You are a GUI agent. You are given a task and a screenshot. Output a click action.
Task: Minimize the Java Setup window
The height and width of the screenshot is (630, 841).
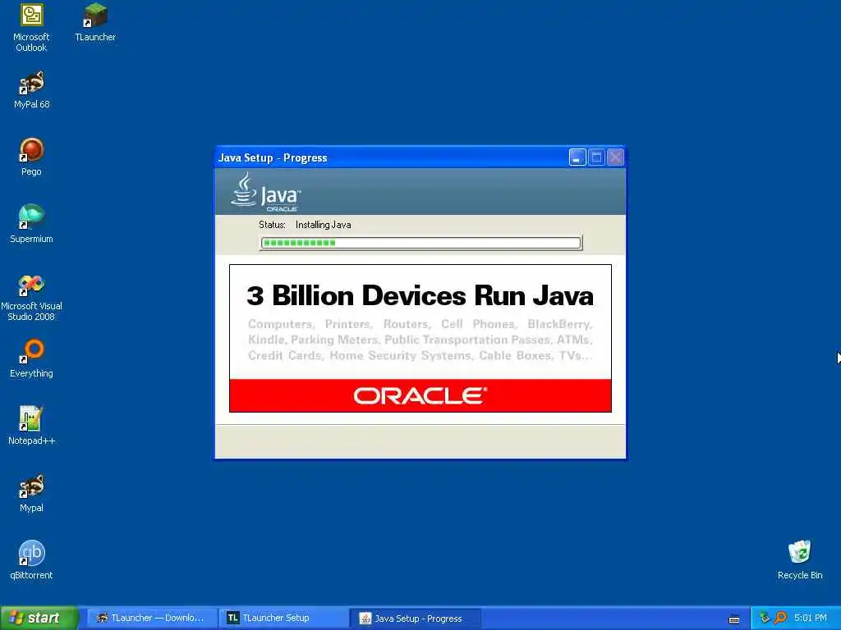(x=577, y=157)
